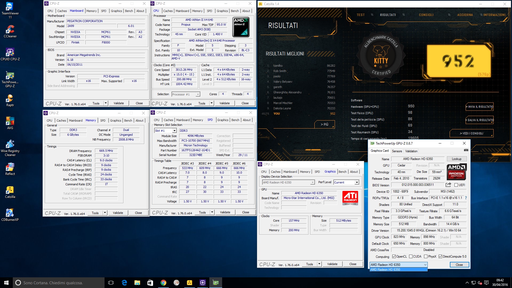Expand Tools dropdown arrow in Graphics CPU-Z window
Image resolution: width=512 pixels, height=288 pixels.
319,264
